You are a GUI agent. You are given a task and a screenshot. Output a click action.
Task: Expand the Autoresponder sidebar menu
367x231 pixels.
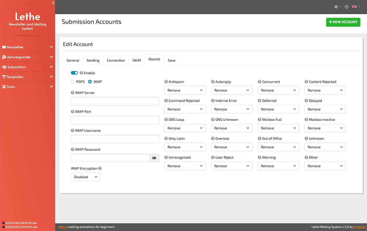click(28, 57)
